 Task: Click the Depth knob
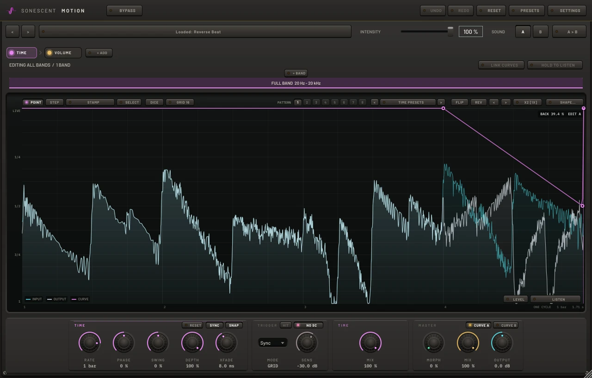pyautogui.click(x=192, y=343)
